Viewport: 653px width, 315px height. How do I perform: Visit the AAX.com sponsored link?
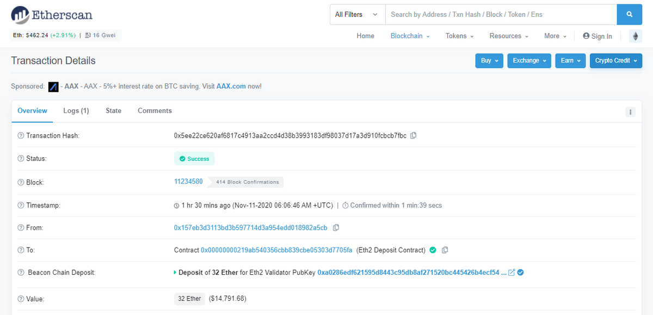pyautogui.click(x=231, y=87)
